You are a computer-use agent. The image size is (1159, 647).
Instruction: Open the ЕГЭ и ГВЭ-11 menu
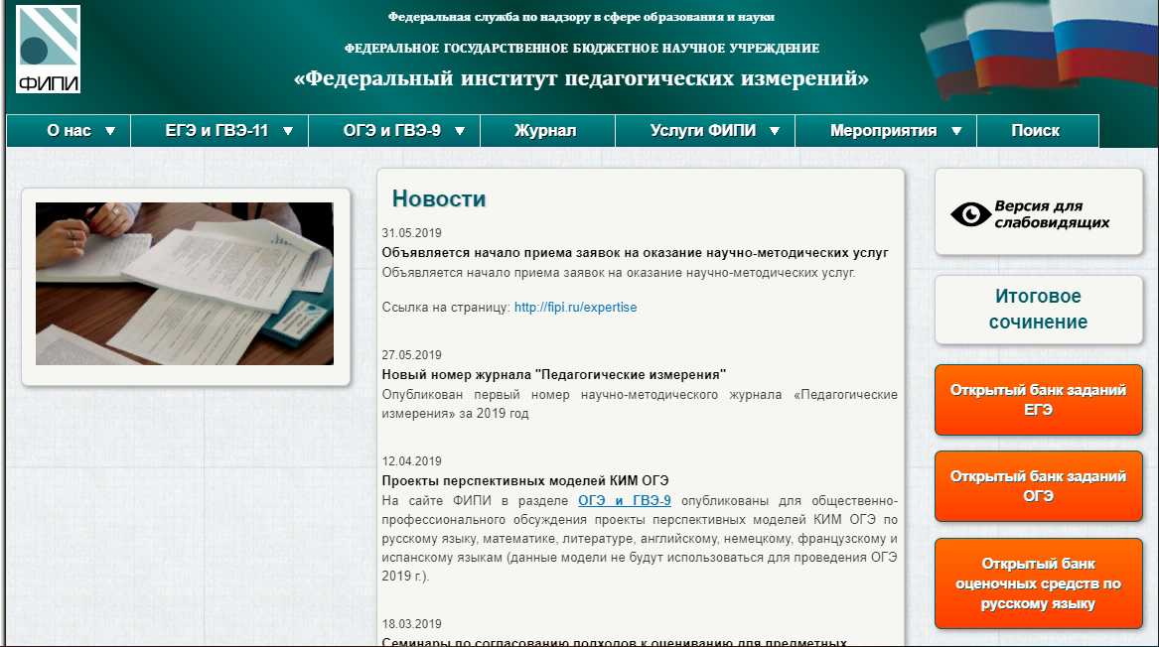[x=219, y=131]
